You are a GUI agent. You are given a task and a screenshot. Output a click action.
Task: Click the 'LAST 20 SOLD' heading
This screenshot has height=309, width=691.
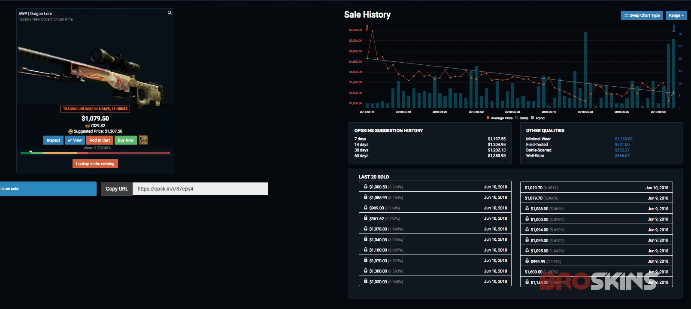point(374,177)
